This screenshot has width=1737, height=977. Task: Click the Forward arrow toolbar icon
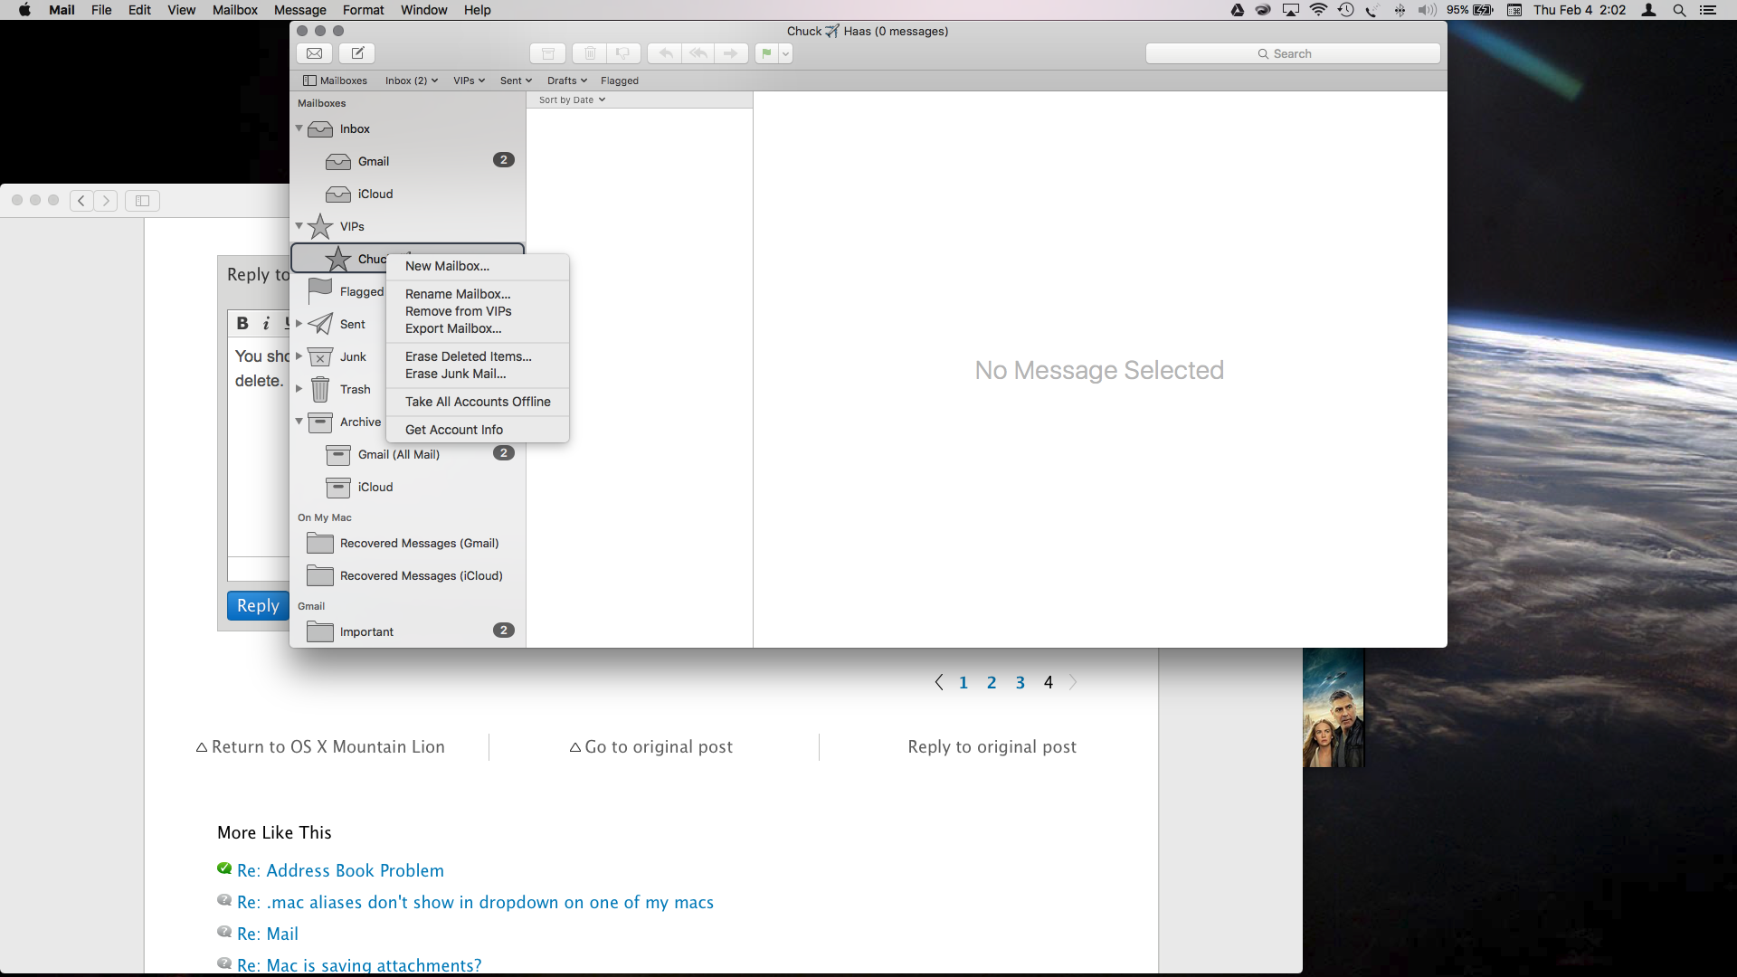click(731, 53)
